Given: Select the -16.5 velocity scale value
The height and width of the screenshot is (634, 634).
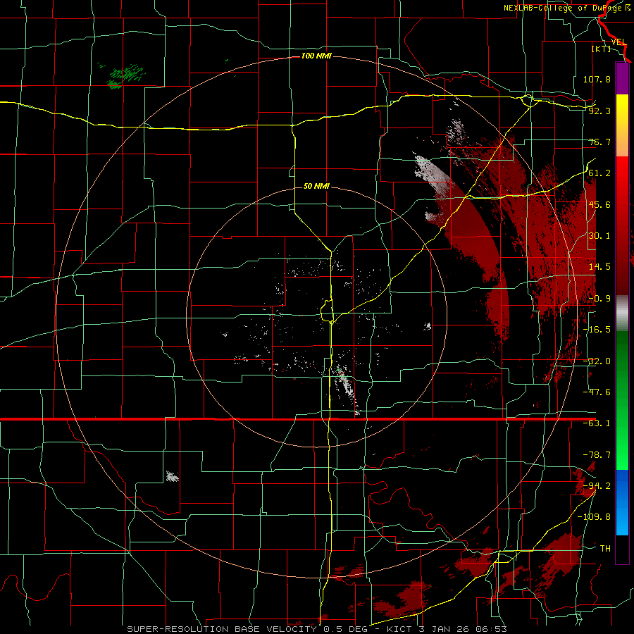Looking at the screenshot, I should click(597, 330).
